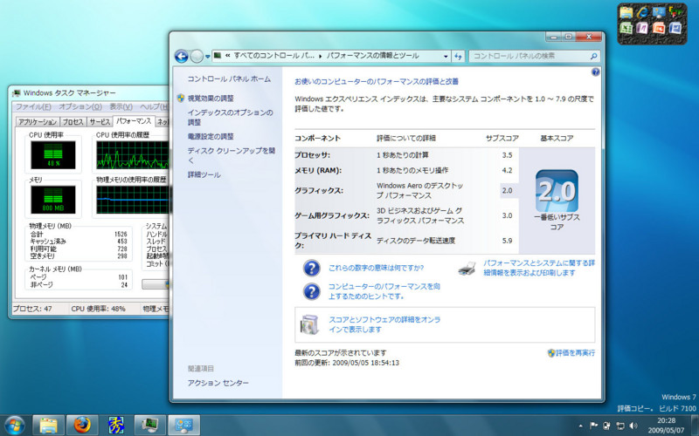
Task: Open オプション(O) menu in Task Manager
Action: tap(80, 106)
